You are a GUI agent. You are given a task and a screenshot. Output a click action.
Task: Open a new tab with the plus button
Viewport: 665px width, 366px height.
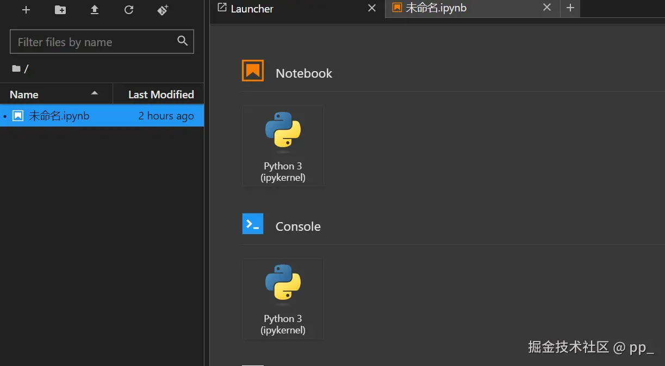click(570, 8)
